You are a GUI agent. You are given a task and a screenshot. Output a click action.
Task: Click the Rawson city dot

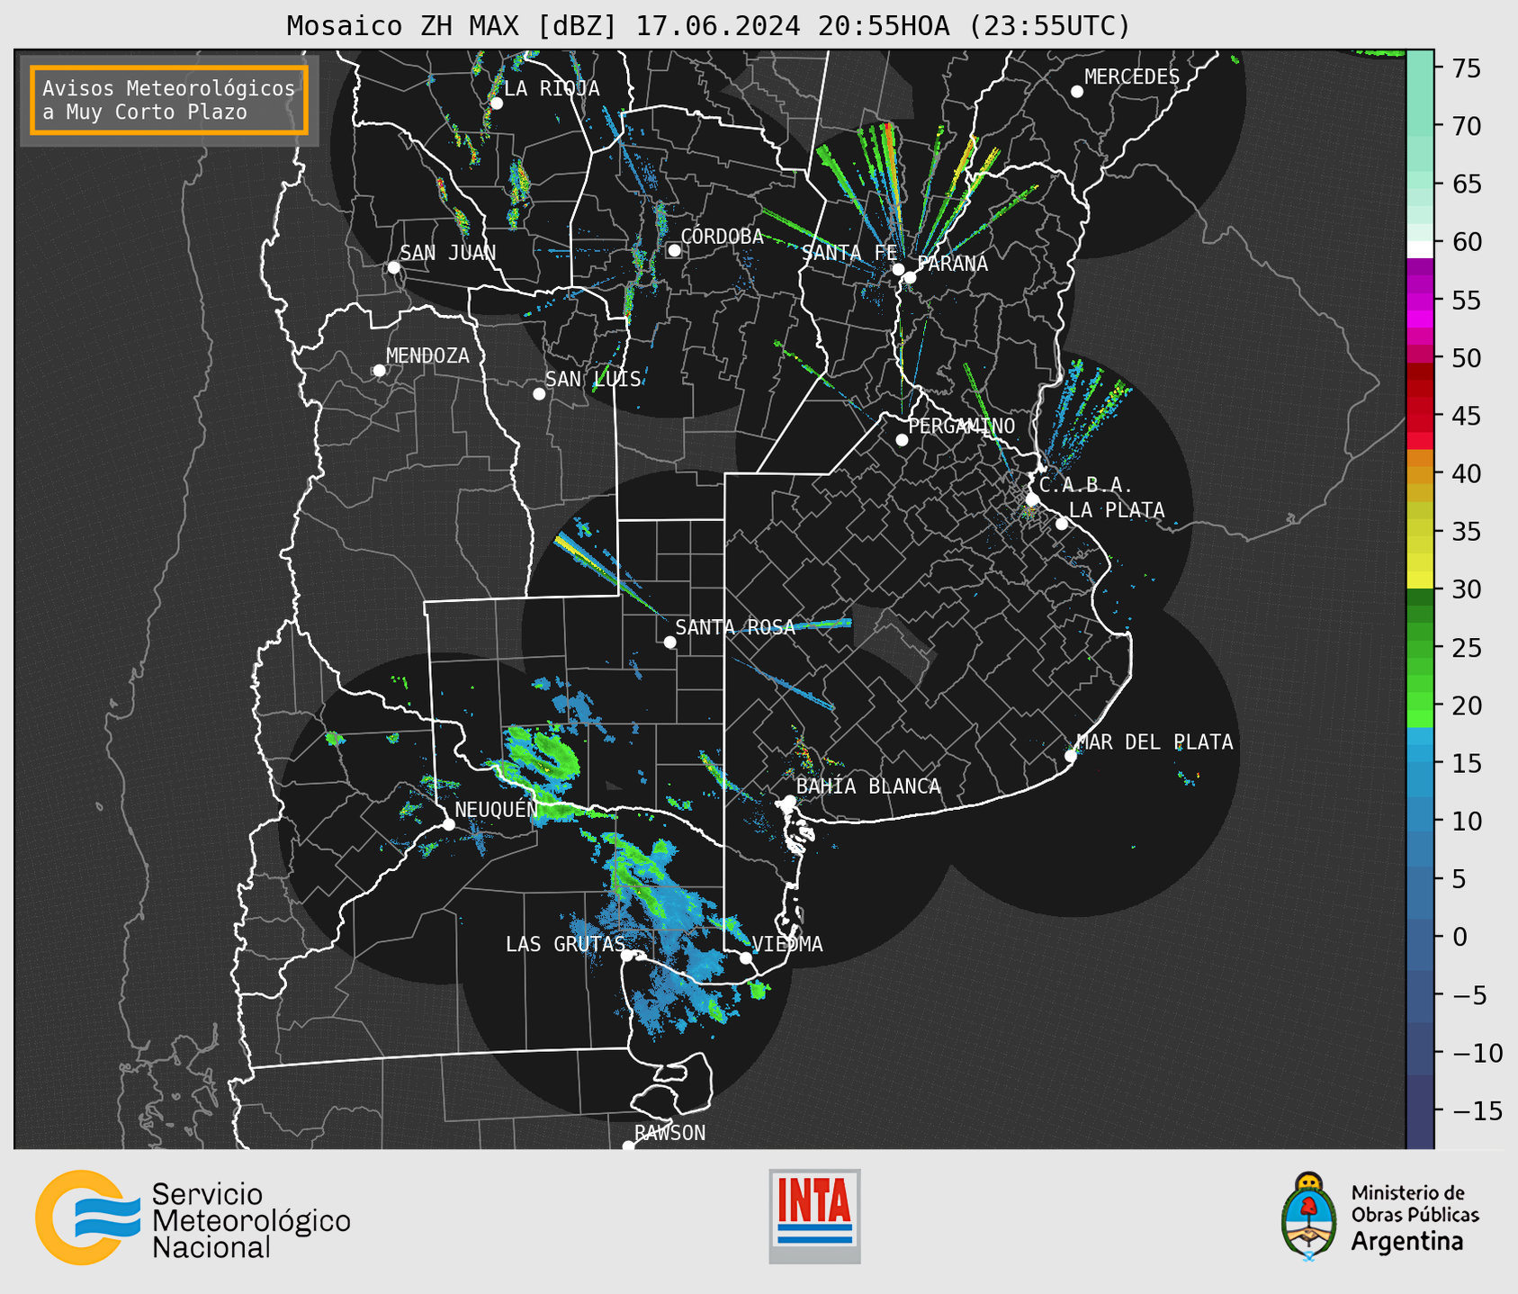[628, 1146]
